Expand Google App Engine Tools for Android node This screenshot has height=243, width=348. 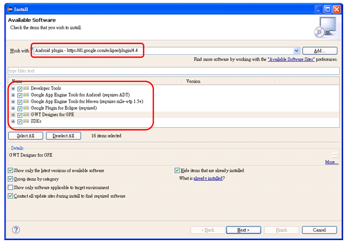click(x=13, y=95)
